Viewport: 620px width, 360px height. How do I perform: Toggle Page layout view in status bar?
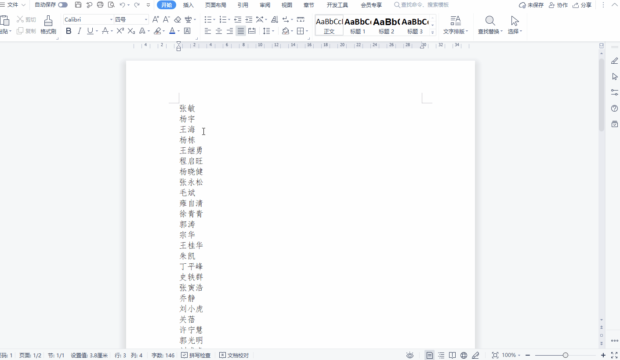430,355
